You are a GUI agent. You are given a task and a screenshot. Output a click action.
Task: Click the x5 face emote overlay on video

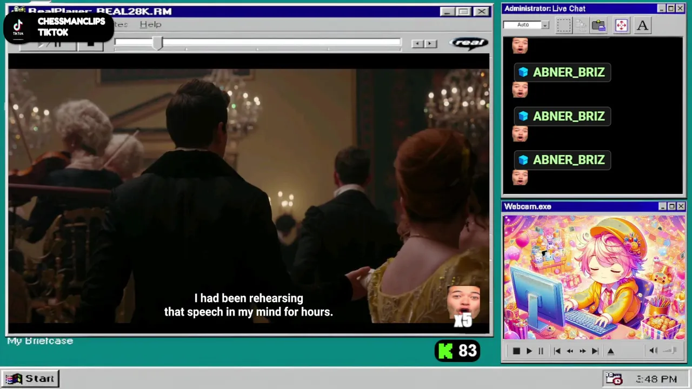(464, 307)
